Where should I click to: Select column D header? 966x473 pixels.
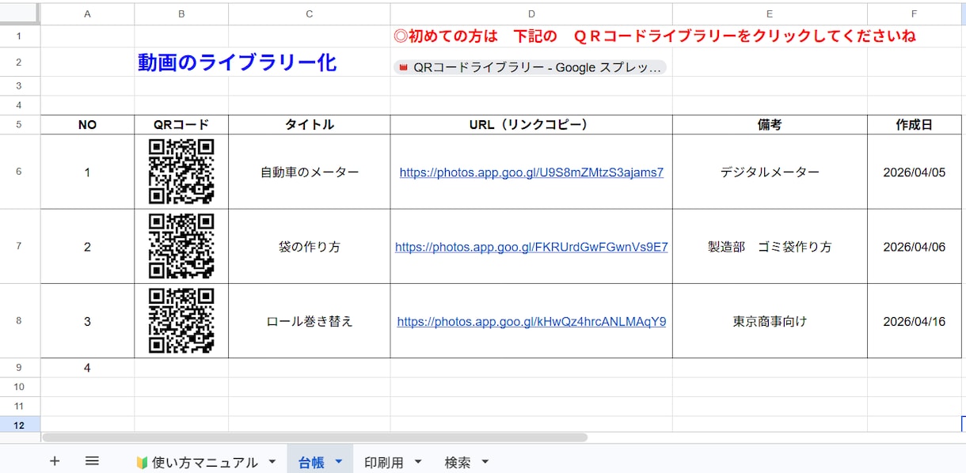pos(531,13)
